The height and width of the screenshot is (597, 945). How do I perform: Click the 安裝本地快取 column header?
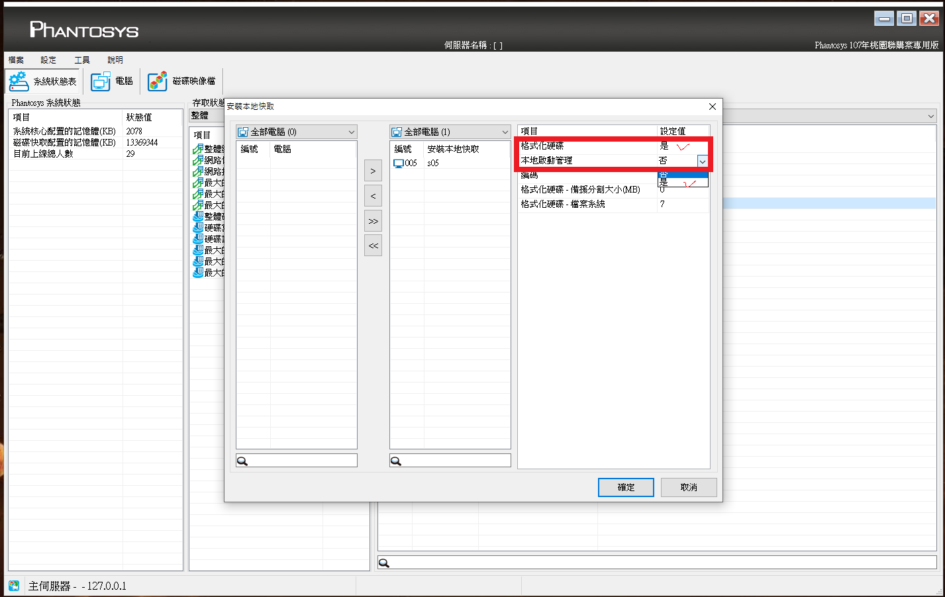[x=453, y=149]
